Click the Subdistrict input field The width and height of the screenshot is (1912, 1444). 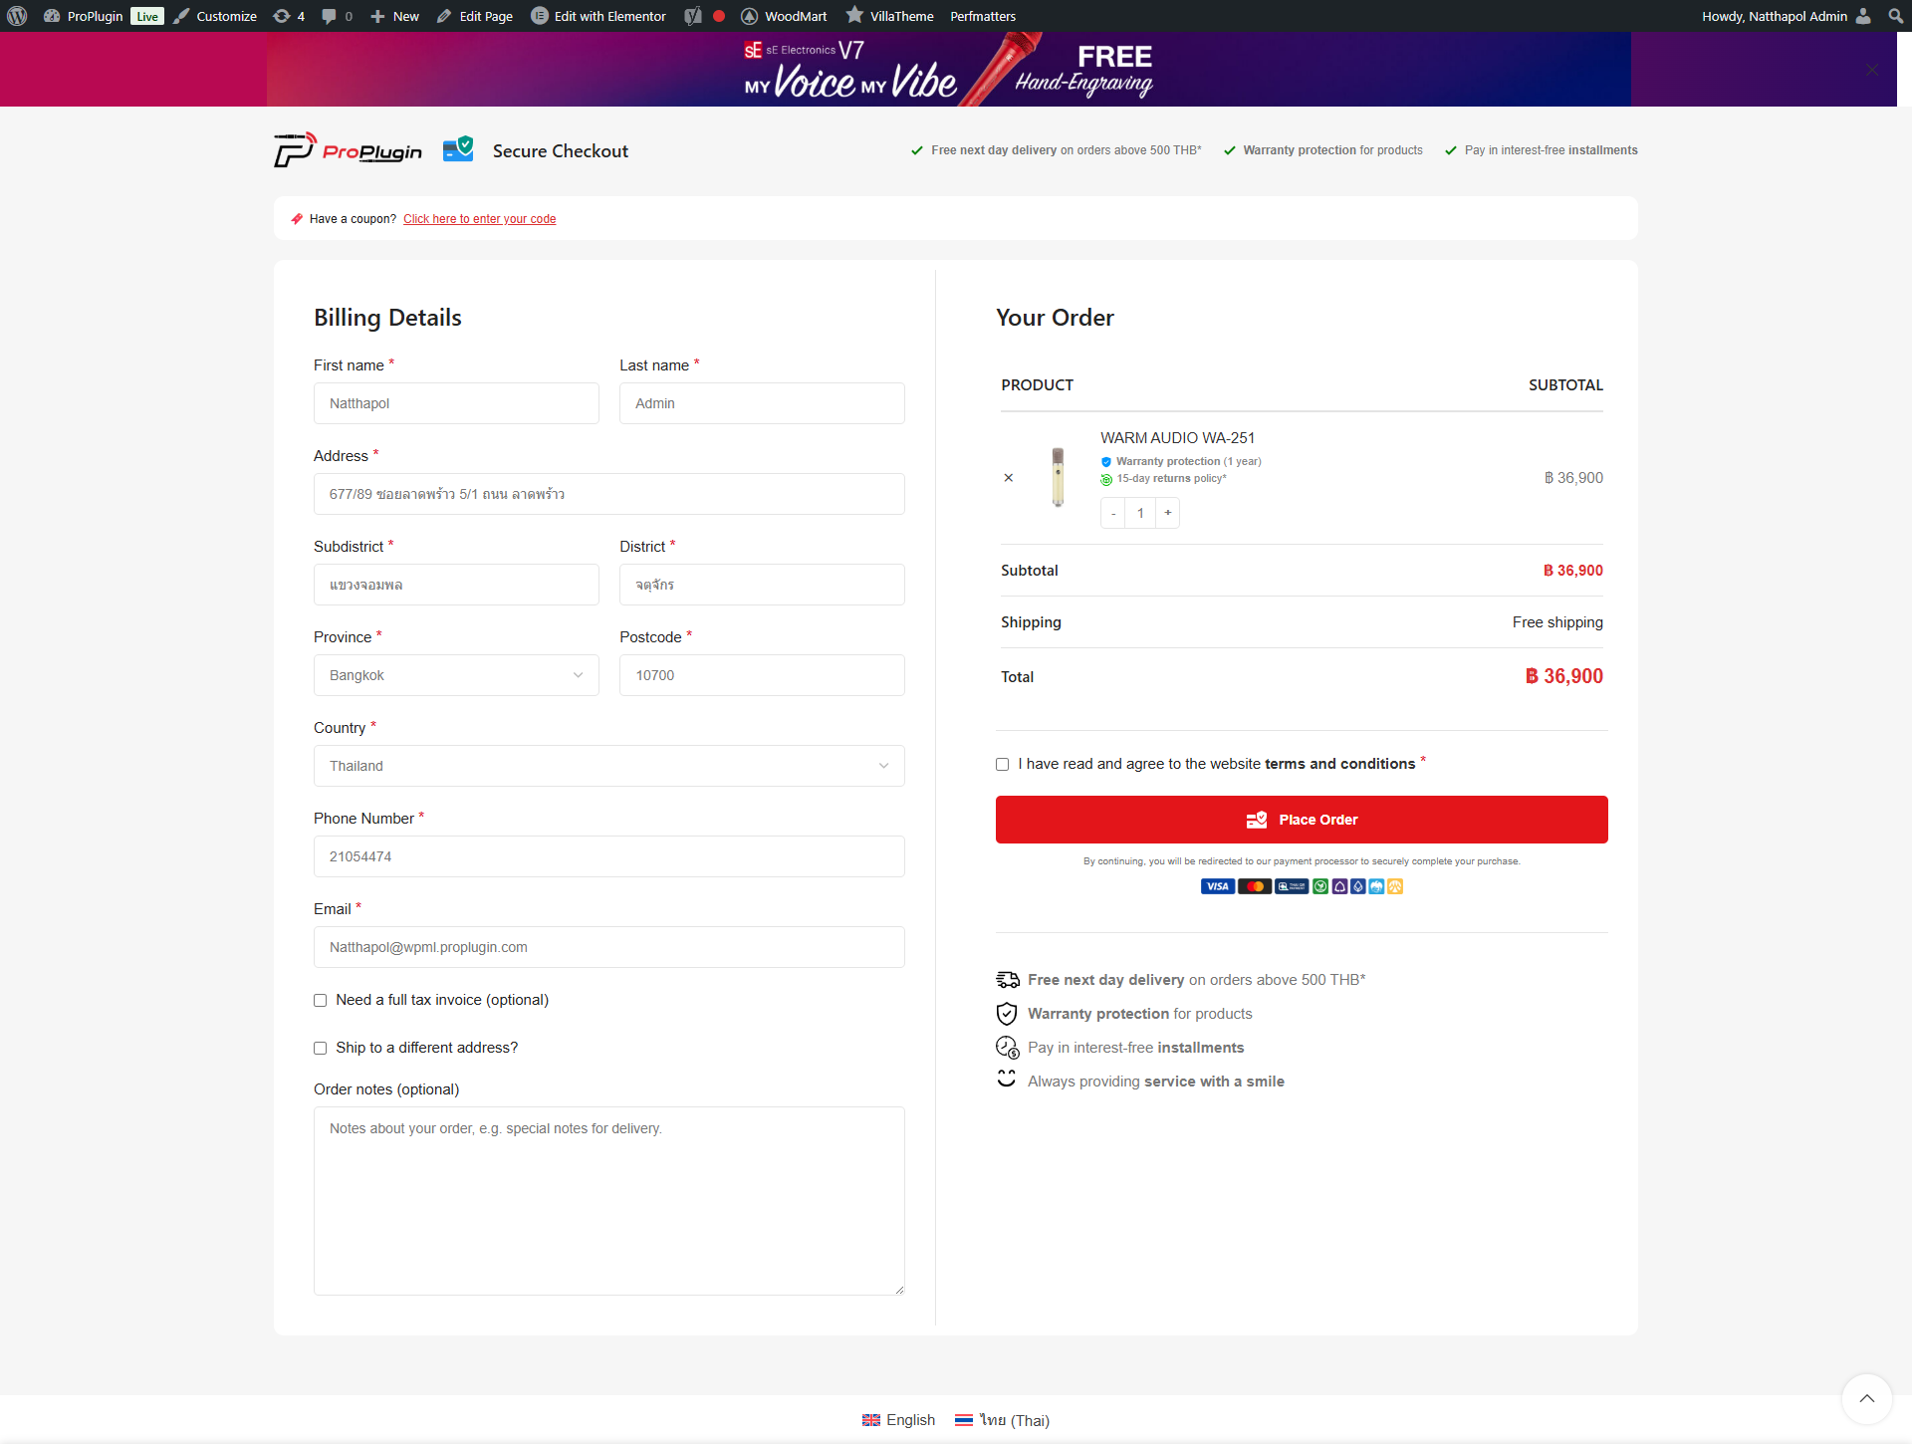456,585
